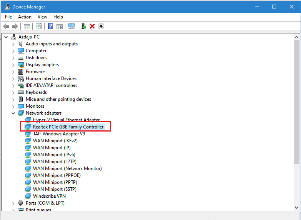Click the Computer category label
The image size is (301, 220).
pos(36,51)
